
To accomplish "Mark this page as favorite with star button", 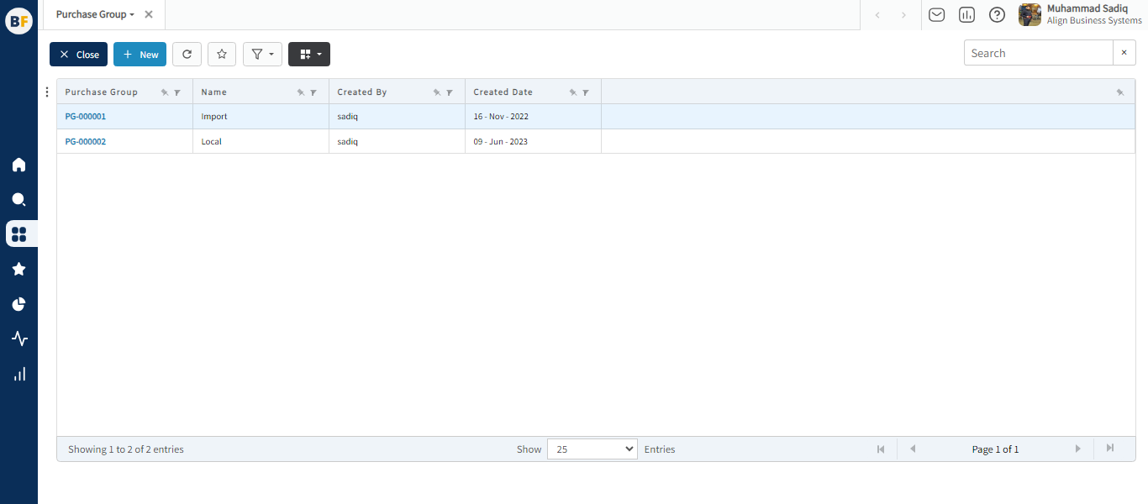I will tap(222, 55).
